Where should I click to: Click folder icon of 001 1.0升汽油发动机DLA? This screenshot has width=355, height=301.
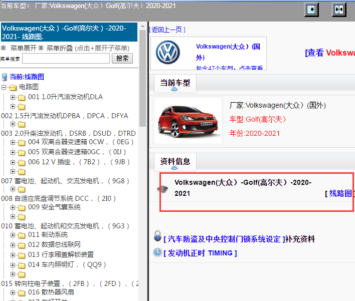[x=22, y=98]
